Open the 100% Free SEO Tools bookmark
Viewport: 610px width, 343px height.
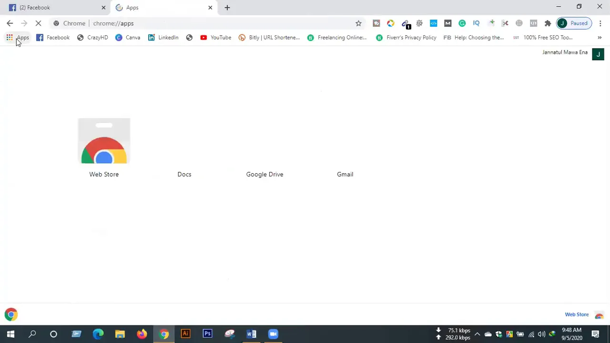543,38
